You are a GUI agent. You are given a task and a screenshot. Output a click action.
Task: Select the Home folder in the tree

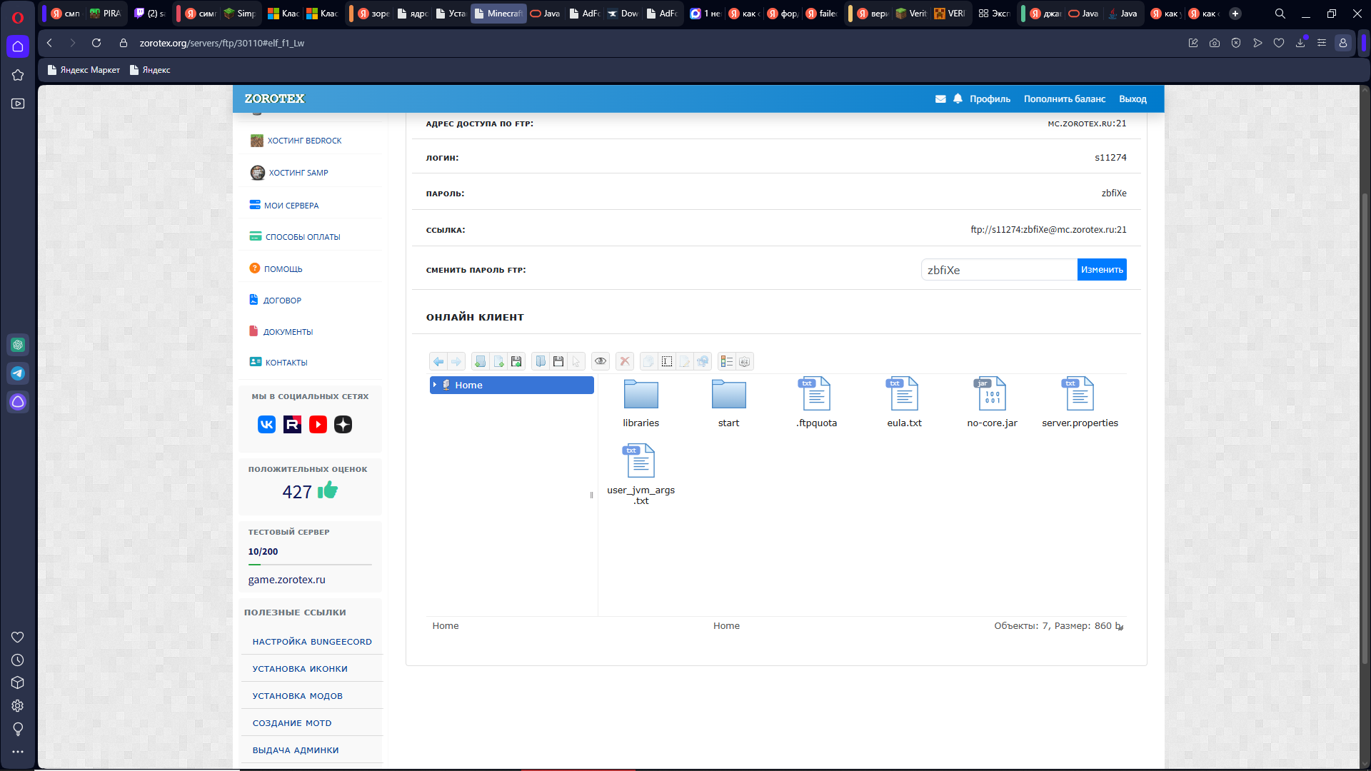click(x=512, y=385)
